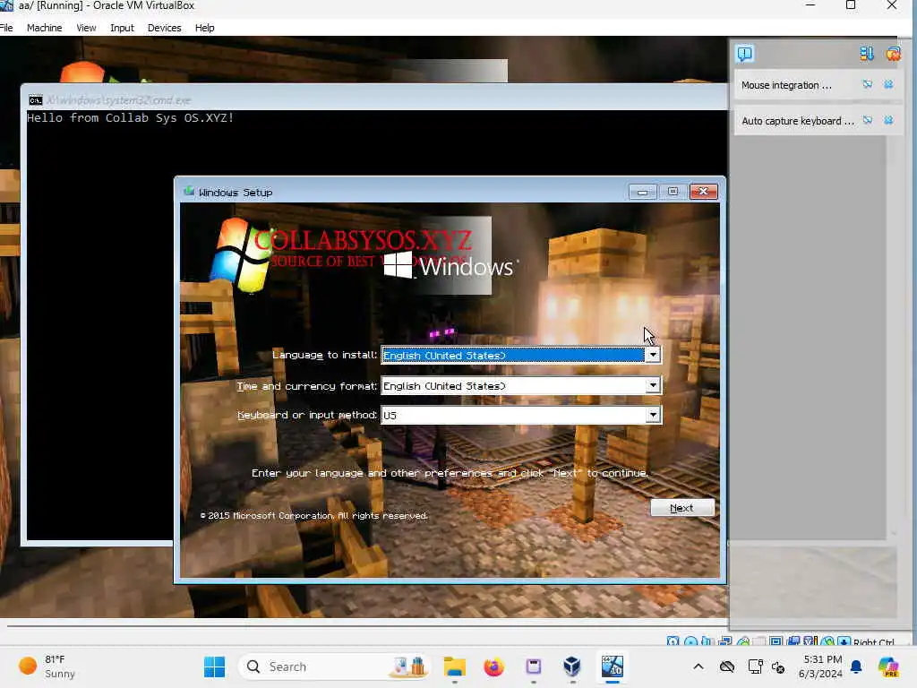Open the VirtualBox File menu
This screenshot has width=917, height=688.
[6, 28]
